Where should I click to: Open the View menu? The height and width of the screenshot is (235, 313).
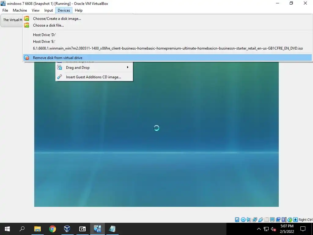point(35,10)
